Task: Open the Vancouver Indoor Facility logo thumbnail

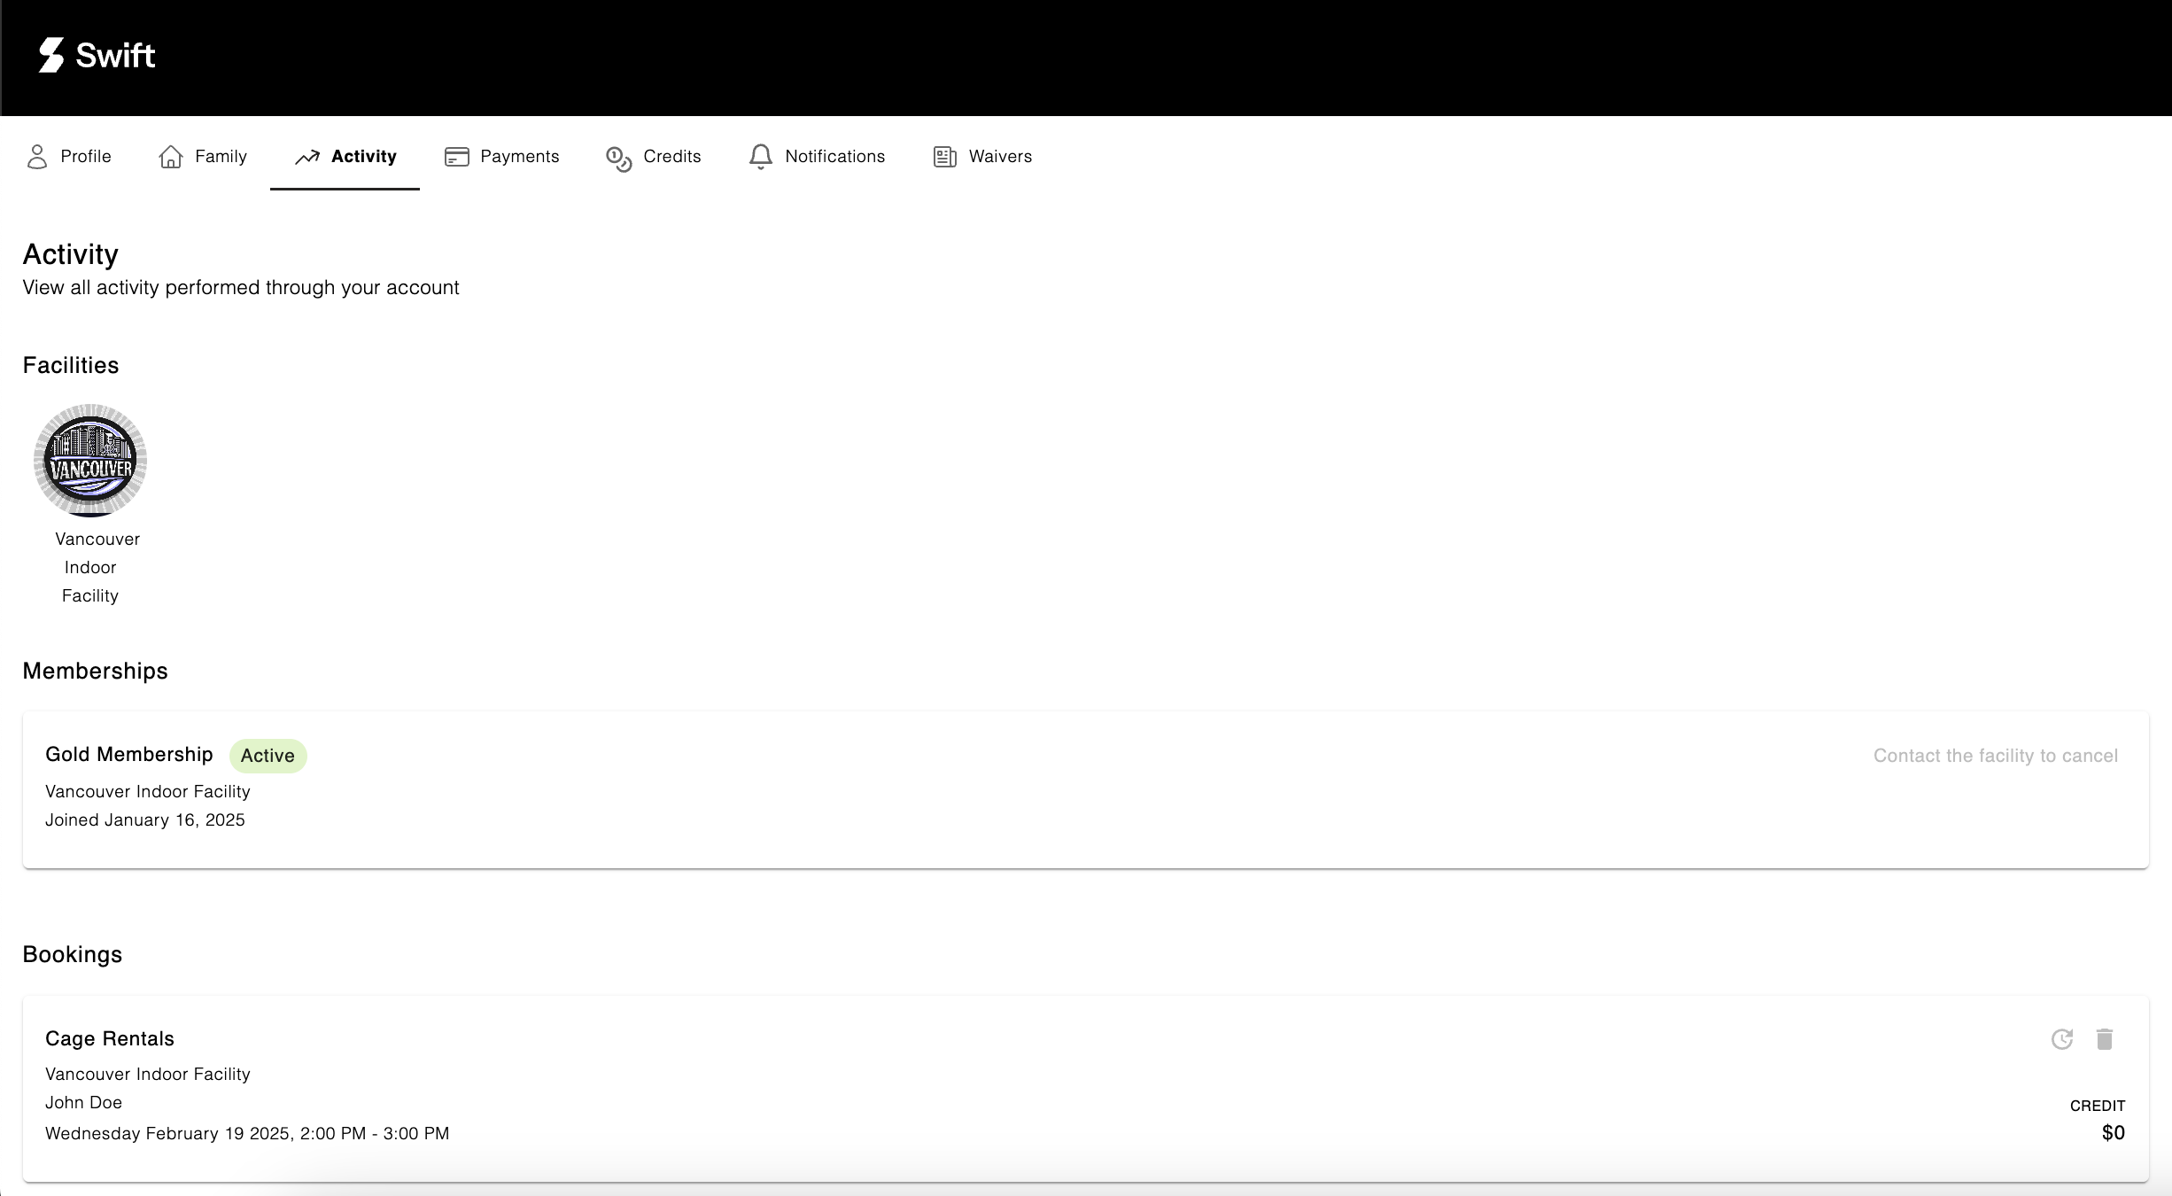Action: (90, 461)
